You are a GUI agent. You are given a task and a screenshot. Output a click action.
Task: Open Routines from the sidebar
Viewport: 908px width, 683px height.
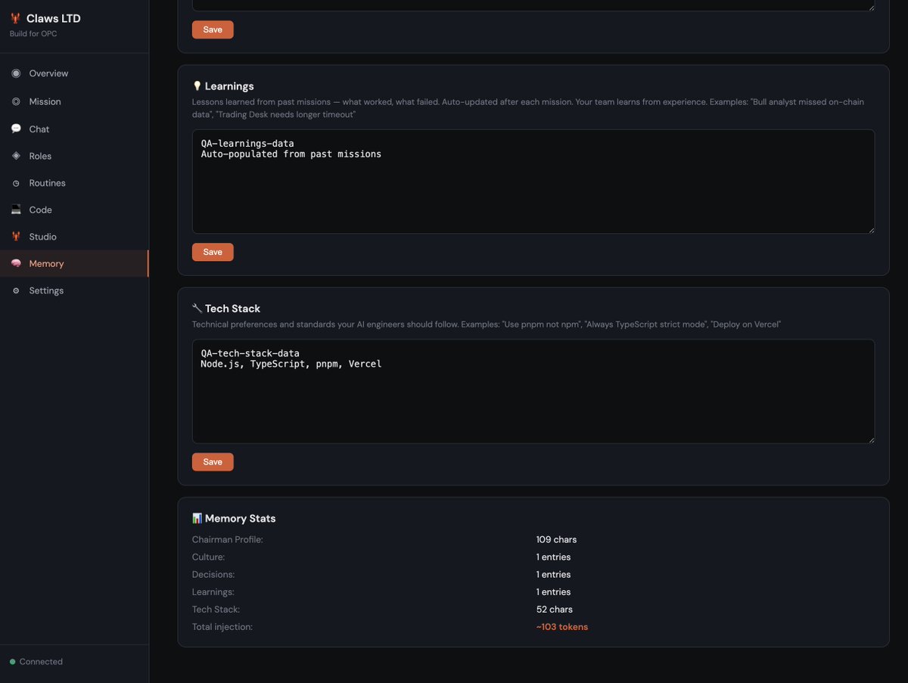coord(74,183)
